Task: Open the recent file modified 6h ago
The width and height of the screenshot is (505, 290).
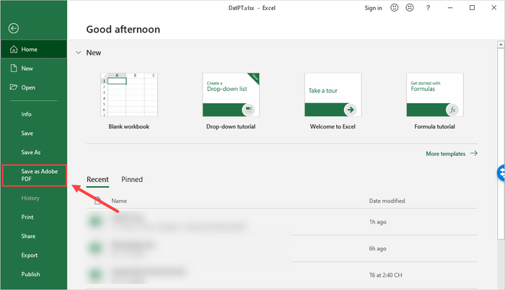Action: coord(282,248)
